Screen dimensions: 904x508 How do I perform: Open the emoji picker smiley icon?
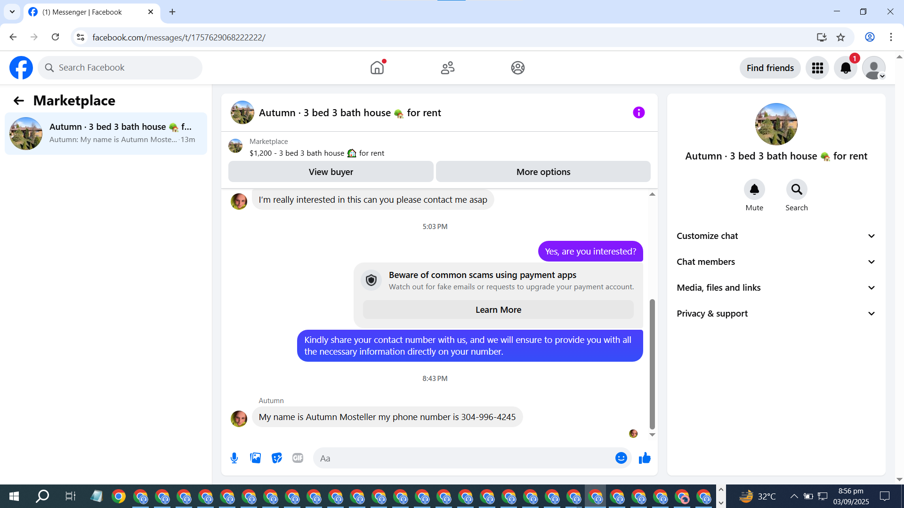coord(621,458)
